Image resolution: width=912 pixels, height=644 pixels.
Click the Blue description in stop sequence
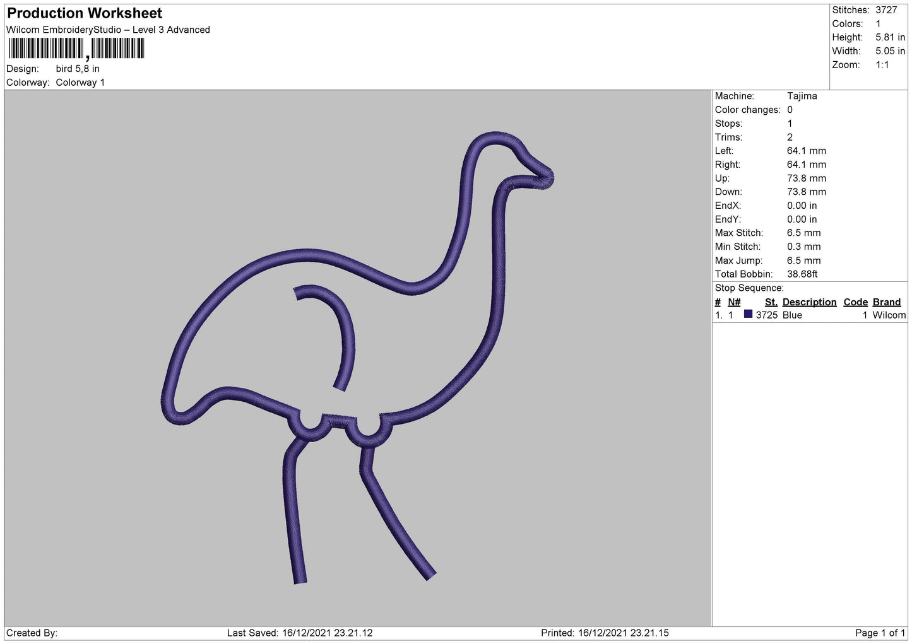click(792, 315)
